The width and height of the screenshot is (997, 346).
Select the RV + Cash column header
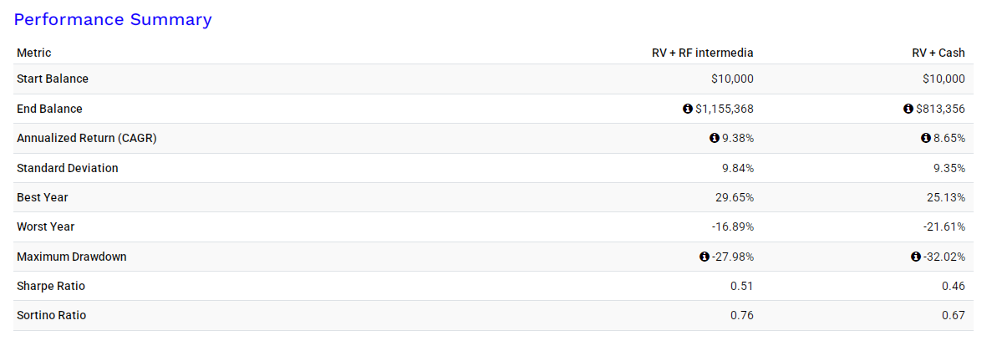939,53
